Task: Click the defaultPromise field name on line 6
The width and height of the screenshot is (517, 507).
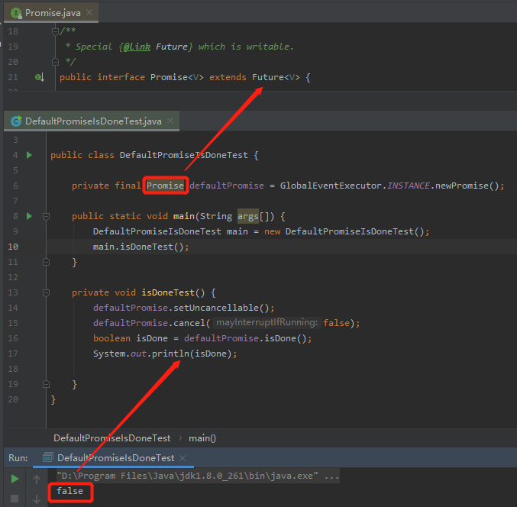Action: 227,186
